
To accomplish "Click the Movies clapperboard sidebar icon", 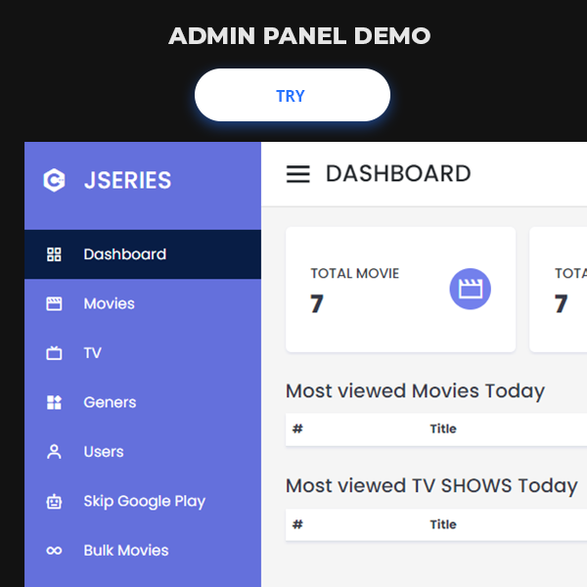I will [x=54, y=303].
